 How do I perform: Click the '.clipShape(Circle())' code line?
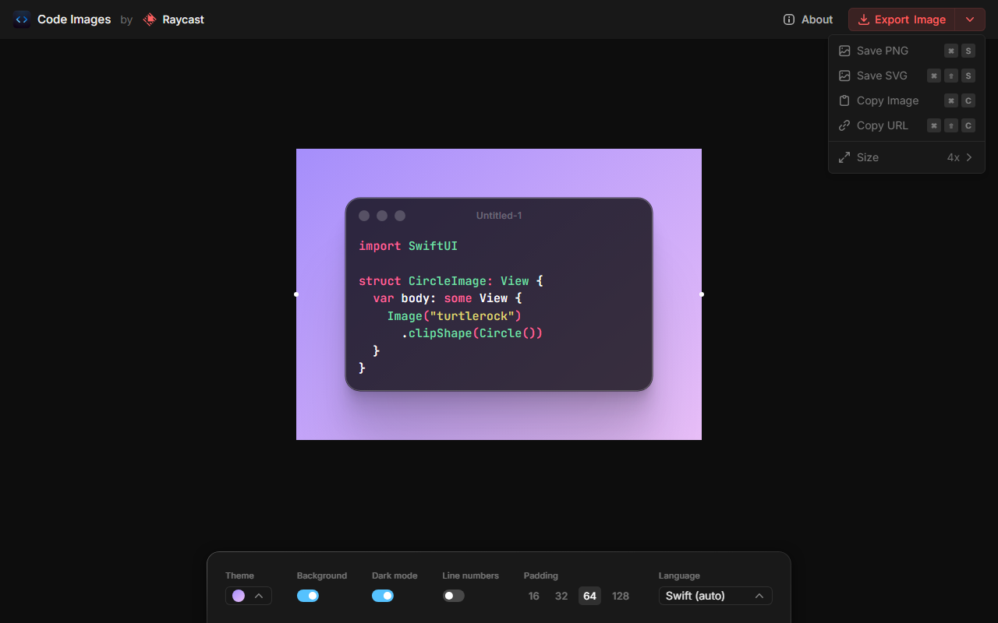pyautogui.click(x=472, y=333)
